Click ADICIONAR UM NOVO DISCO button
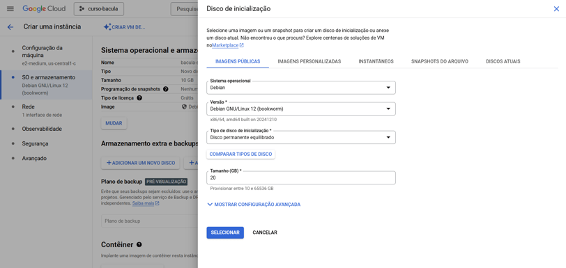566x268 pixels. (x=140, y=163)
